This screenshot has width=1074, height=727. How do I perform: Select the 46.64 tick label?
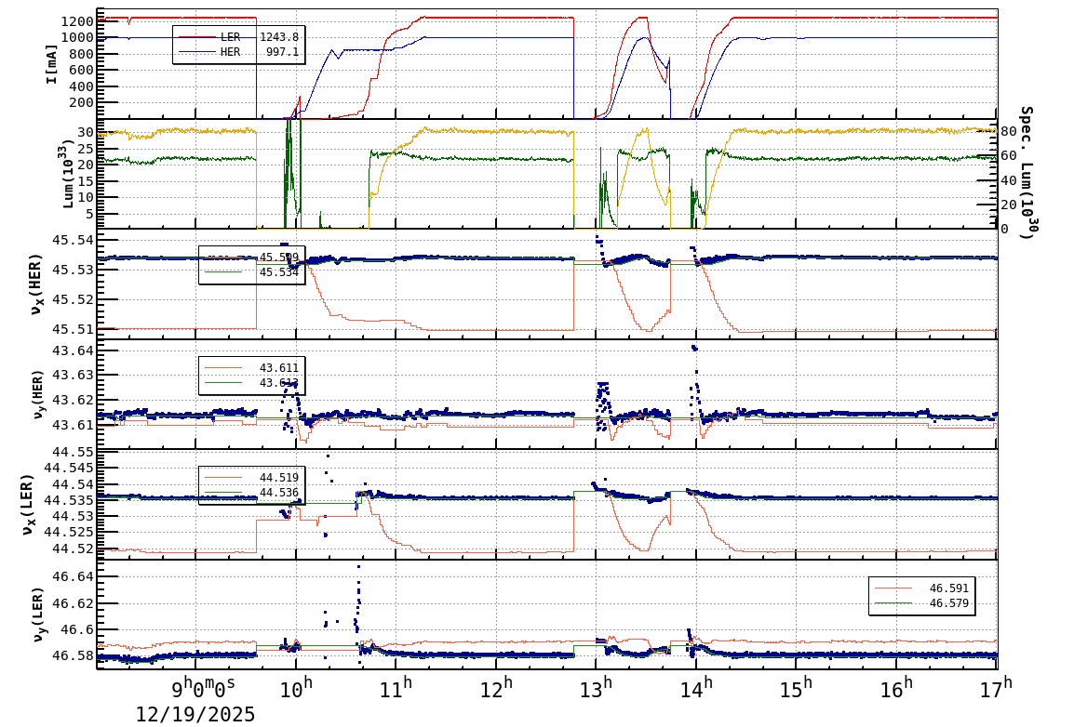pyautogui.click(x=74, y=577)
